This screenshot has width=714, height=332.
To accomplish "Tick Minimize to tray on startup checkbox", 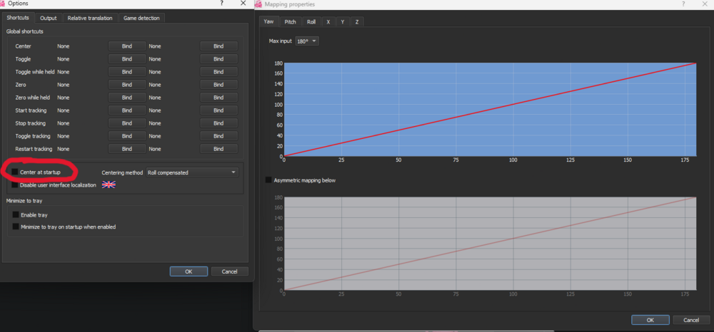I will point(16,227).
